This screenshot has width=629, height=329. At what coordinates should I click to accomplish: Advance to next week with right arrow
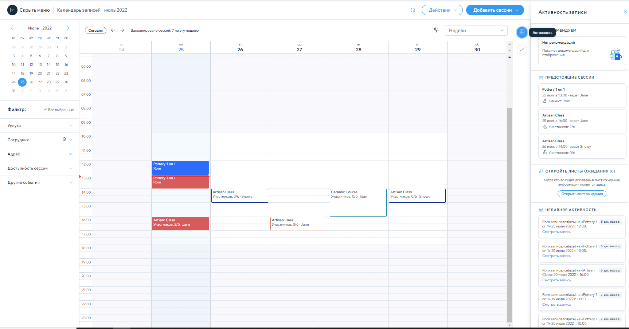point(122,30)
